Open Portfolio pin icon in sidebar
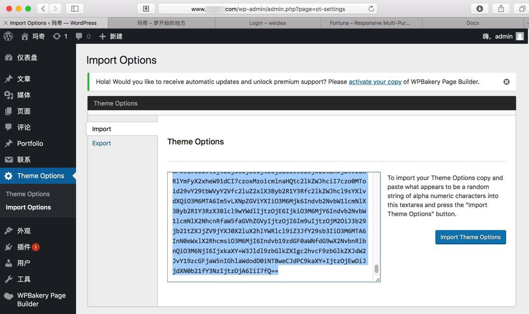Image resolution: width=529 pixels, height=314 pixels. click(x=9, y=143)
